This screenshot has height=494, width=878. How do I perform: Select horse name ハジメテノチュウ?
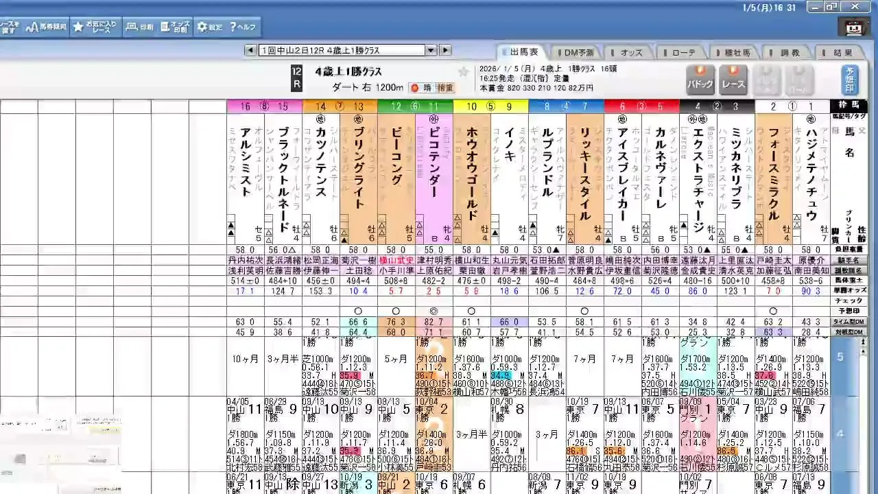coord(811,173)
